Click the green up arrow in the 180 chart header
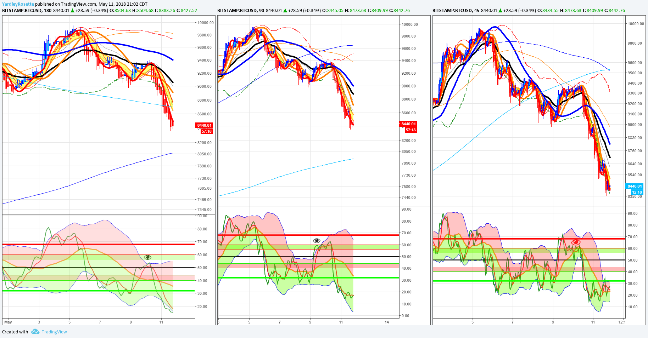The height and width of the screenshot is (338, 648). pyautogui.click(x=72, y=11)
